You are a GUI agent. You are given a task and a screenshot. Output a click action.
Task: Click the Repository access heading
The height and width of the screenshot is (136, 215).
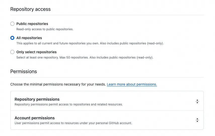[x=30, y=9]
